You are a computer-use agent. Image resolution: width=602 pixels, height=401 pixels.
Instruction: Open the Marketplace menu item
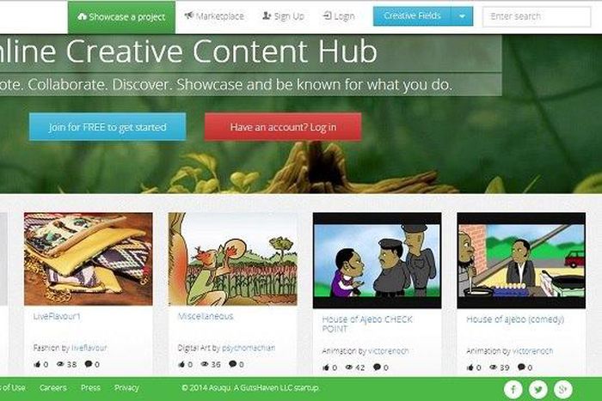214,16
